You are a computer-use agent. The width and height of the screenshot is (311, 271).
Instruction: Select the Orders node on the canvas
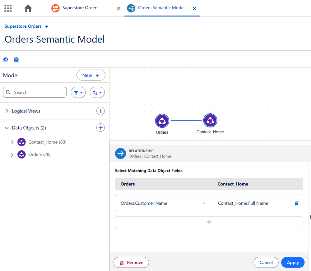(x=162, y=121)
